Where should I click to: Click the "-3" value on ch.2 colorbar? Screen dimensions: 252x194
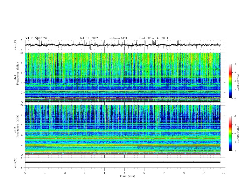pyautogui.click(x=235, y=116)
